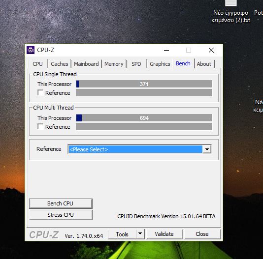Click the Bench CPU button

pos(61,203)
